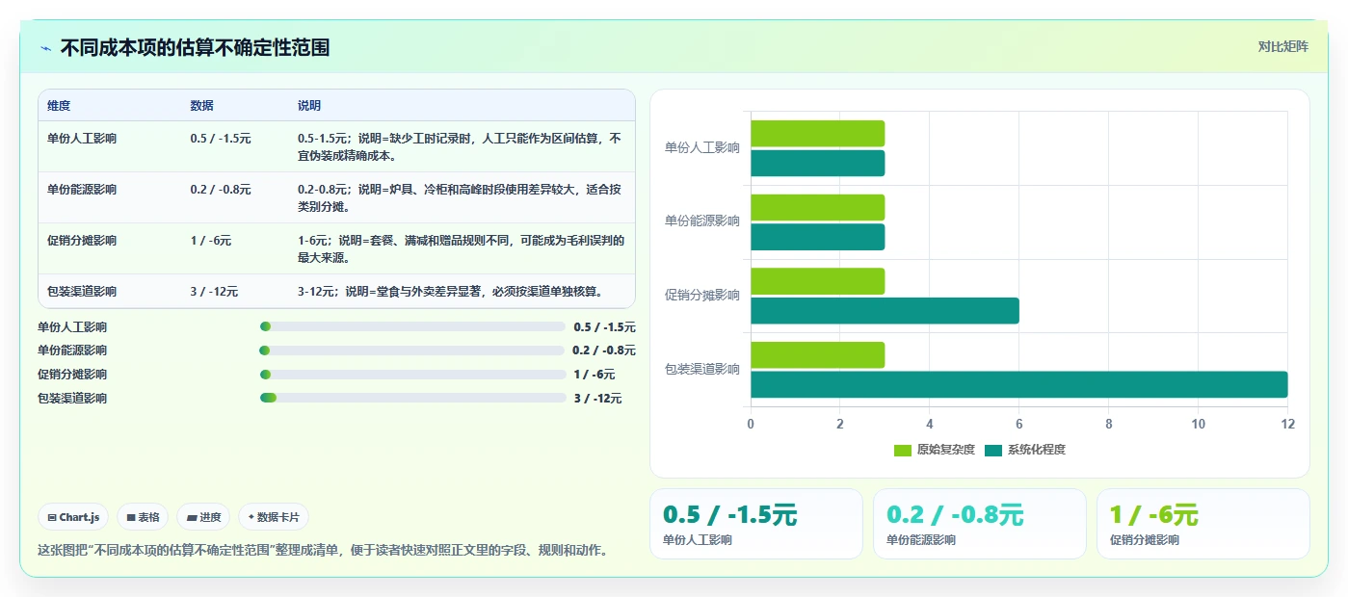Click the x-axis tick label 12
1348x597 pixels.
point(1288,424)
